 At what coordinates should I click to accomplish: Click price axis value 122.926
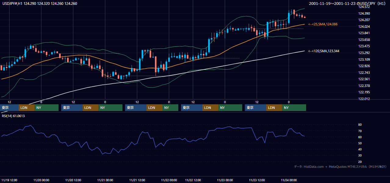click(365, 66)
